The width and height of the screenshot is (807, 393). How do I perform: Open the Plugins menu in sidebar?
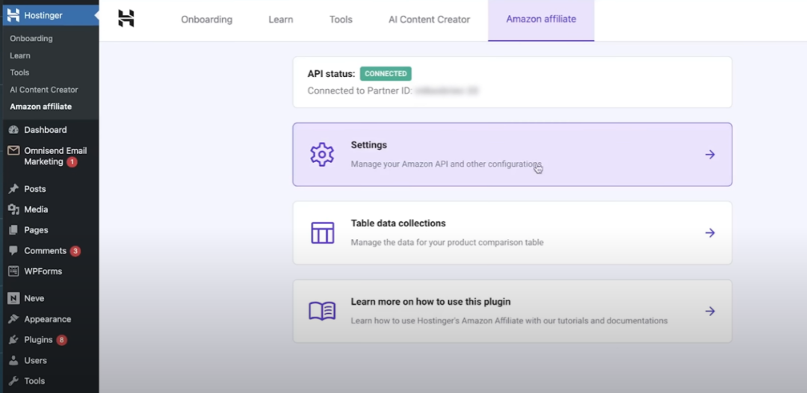pos(38,340)
